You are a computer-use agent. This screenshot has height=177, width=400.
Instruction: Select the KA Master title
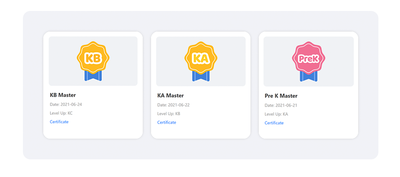click(170, 96)
